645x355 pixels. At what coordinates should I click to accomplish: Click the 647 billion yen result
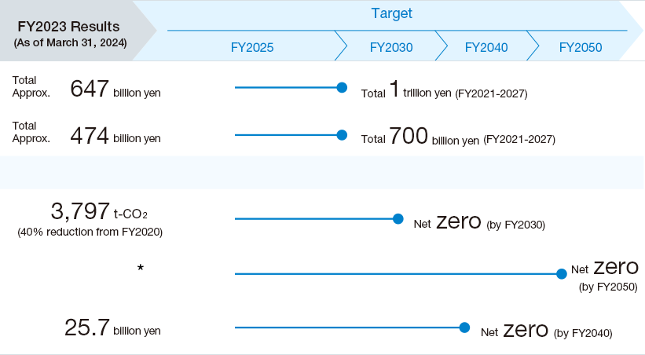point(115,89)
